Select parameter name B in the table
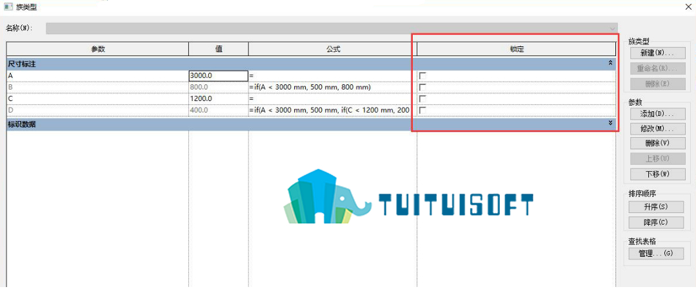 pos(97,88)
